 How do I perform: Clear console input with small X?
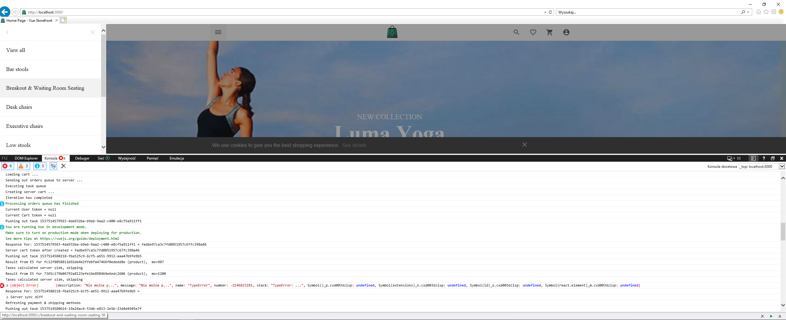(763, 316)
